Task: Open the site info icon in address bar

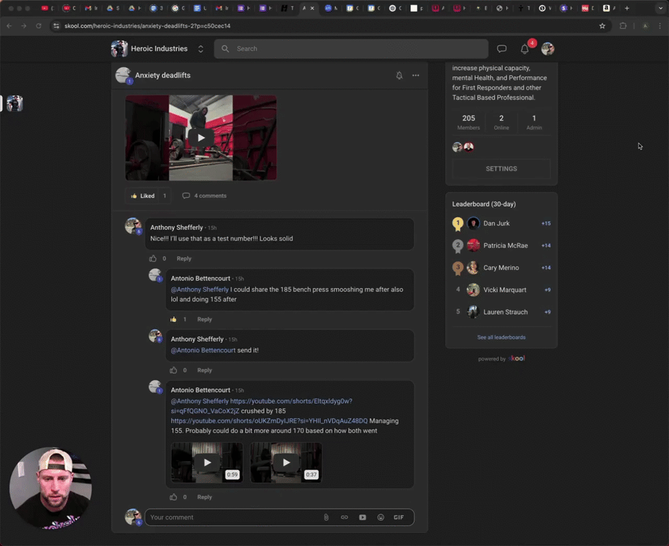Action: (56, 26)
